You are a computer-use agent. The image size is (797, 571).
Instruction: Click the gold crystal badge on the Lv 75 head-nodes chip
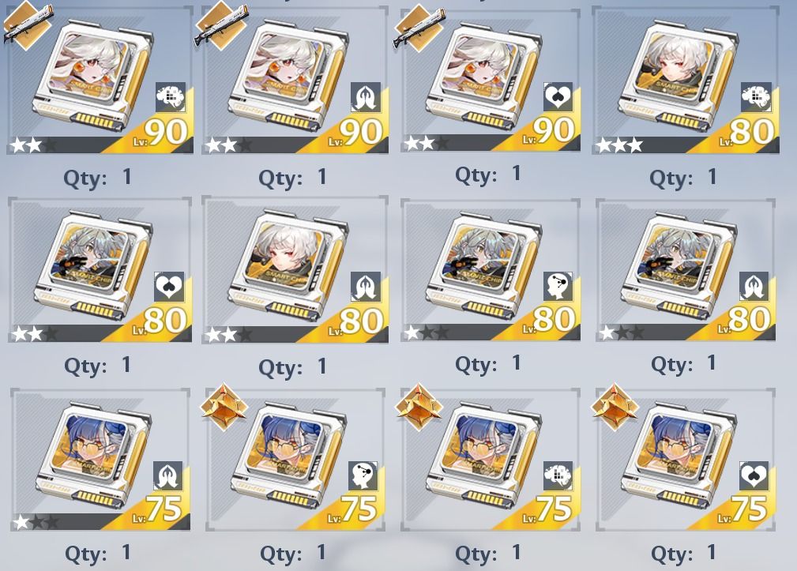tap(224, 407)
